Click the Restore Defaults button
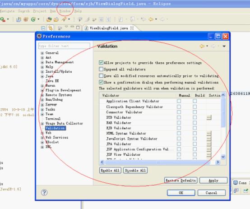The height and width of the screenshot is (209, 250). tap(181, 181)
